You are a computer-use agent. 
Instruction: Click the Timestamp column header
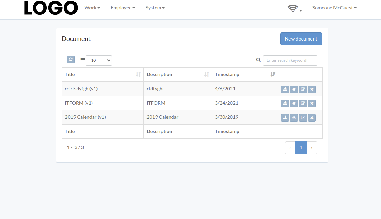point(245,74)
